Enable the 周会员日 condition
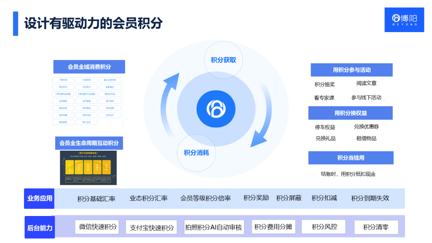The image size is (432, 243). (63, 87)
